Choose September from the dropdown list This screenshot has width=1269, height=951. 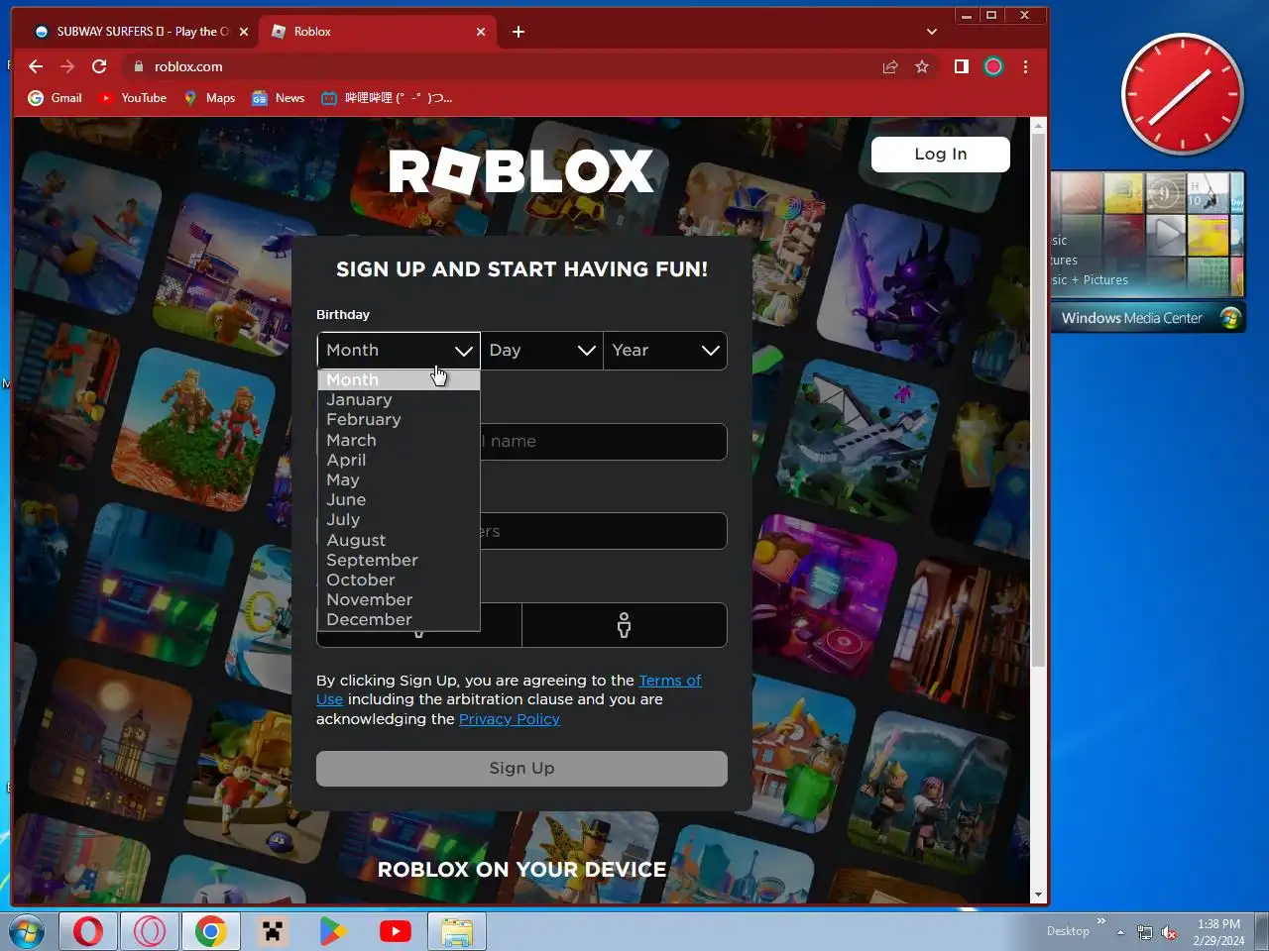point(399,560)
